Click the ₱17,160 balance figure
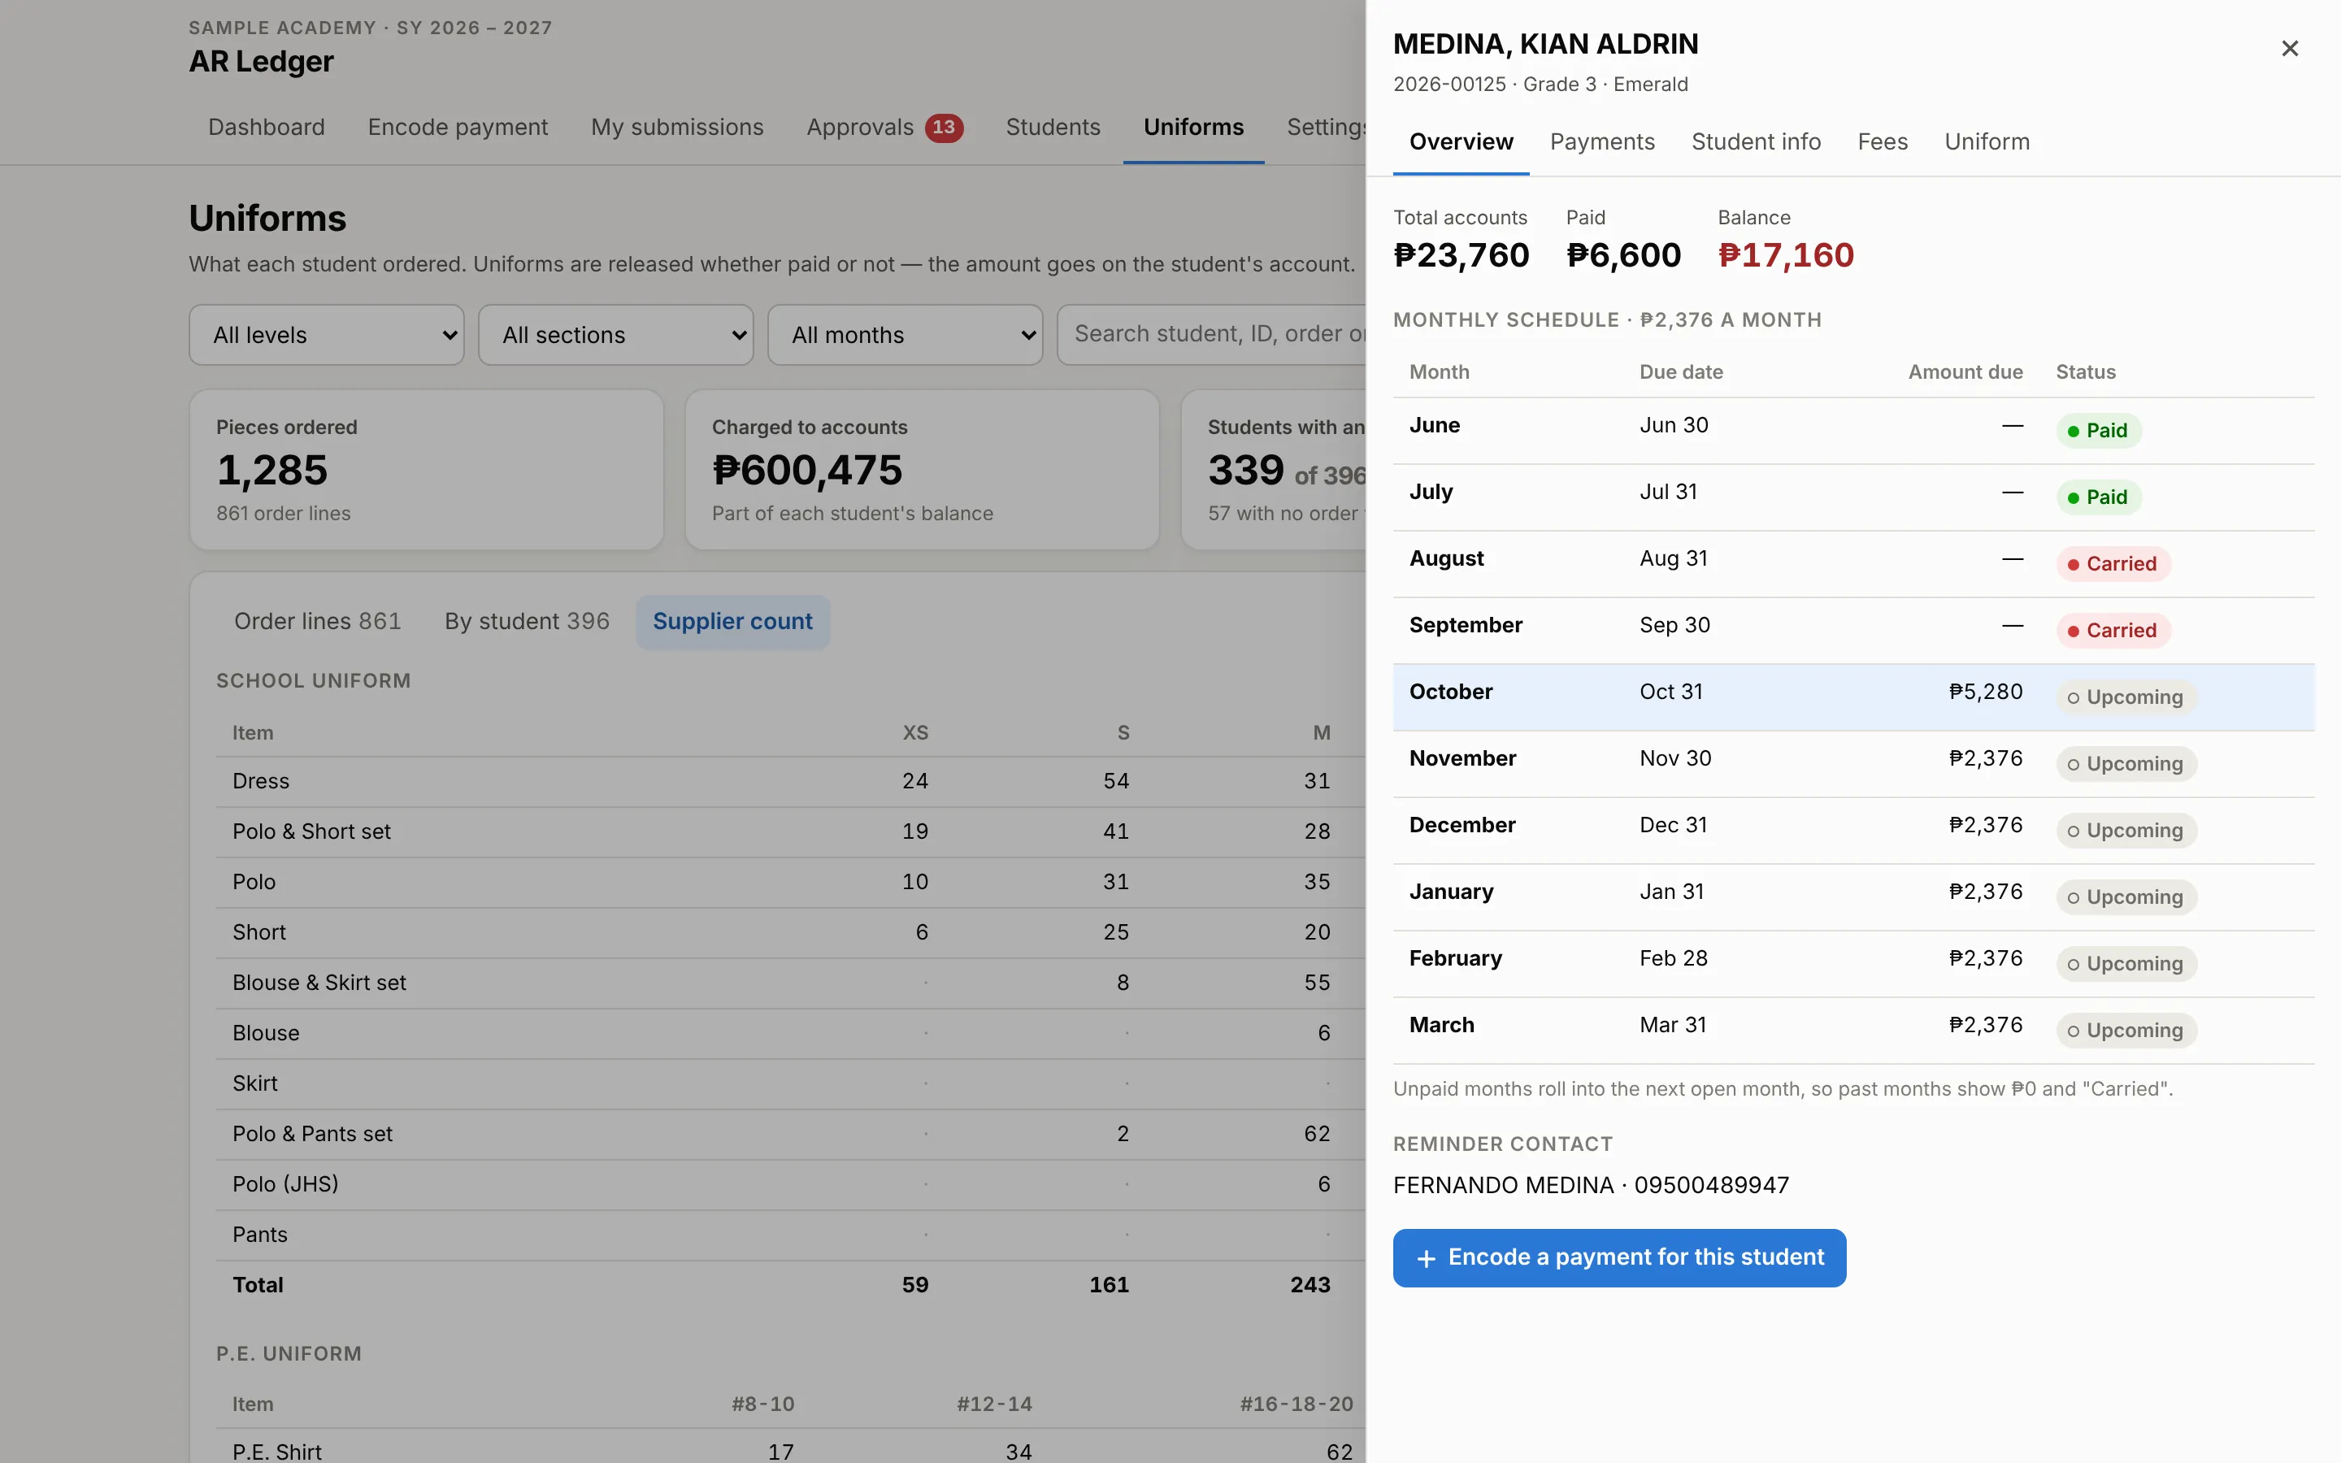This screenshot has width=2341, height=1463. (1786, 255)
